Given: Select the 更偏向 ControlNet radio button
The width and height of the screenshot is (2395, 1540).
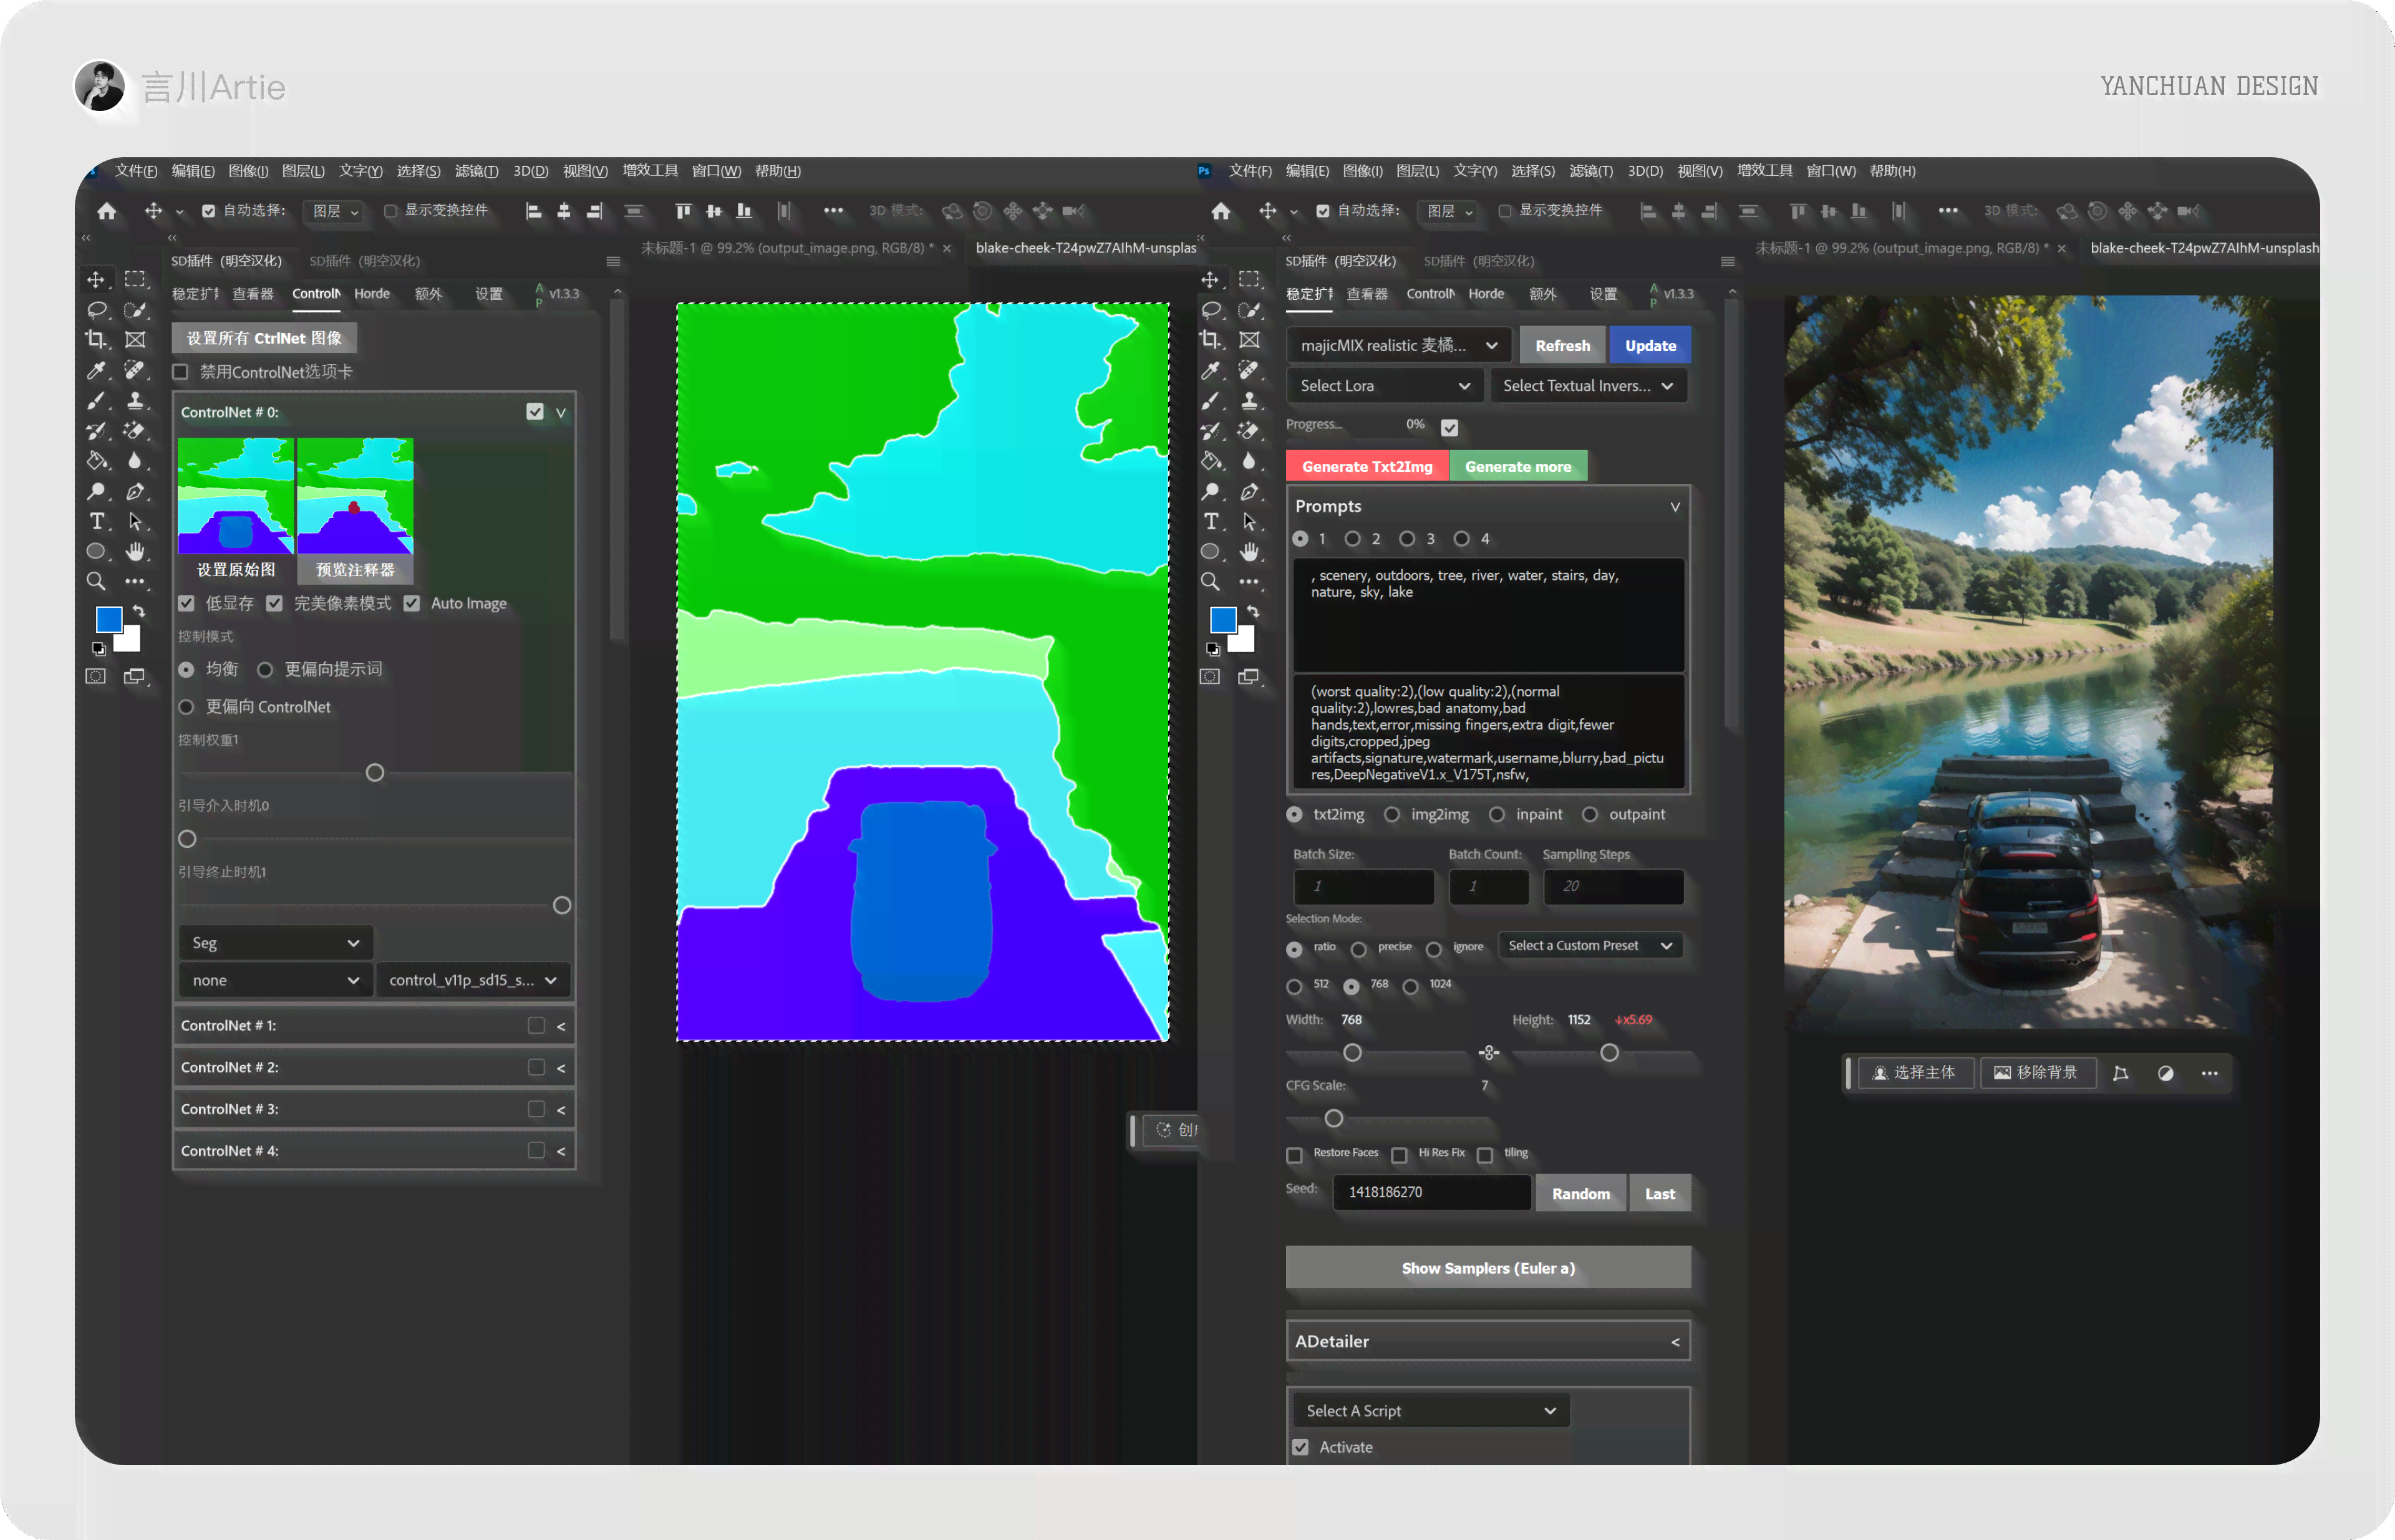Looking at the screenshot, I should coord(186,707).
